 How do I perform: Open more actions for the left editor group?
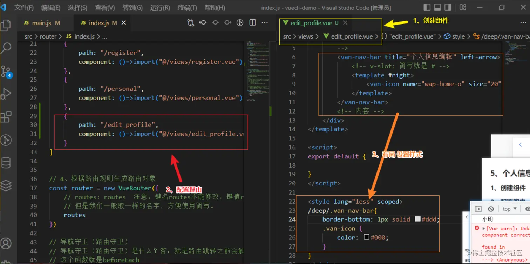[265, 22]
